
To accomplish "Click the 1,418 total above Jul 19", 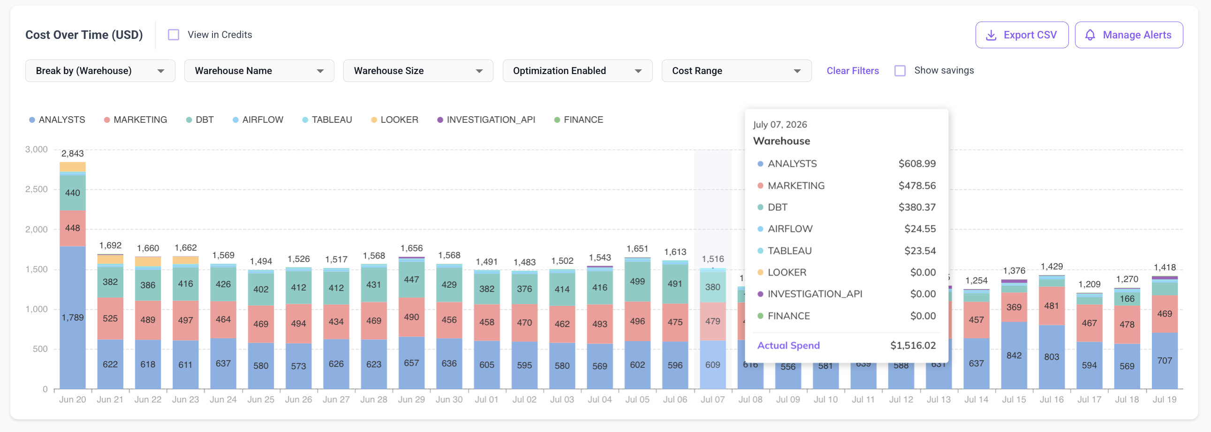I will coord(1165,268).
